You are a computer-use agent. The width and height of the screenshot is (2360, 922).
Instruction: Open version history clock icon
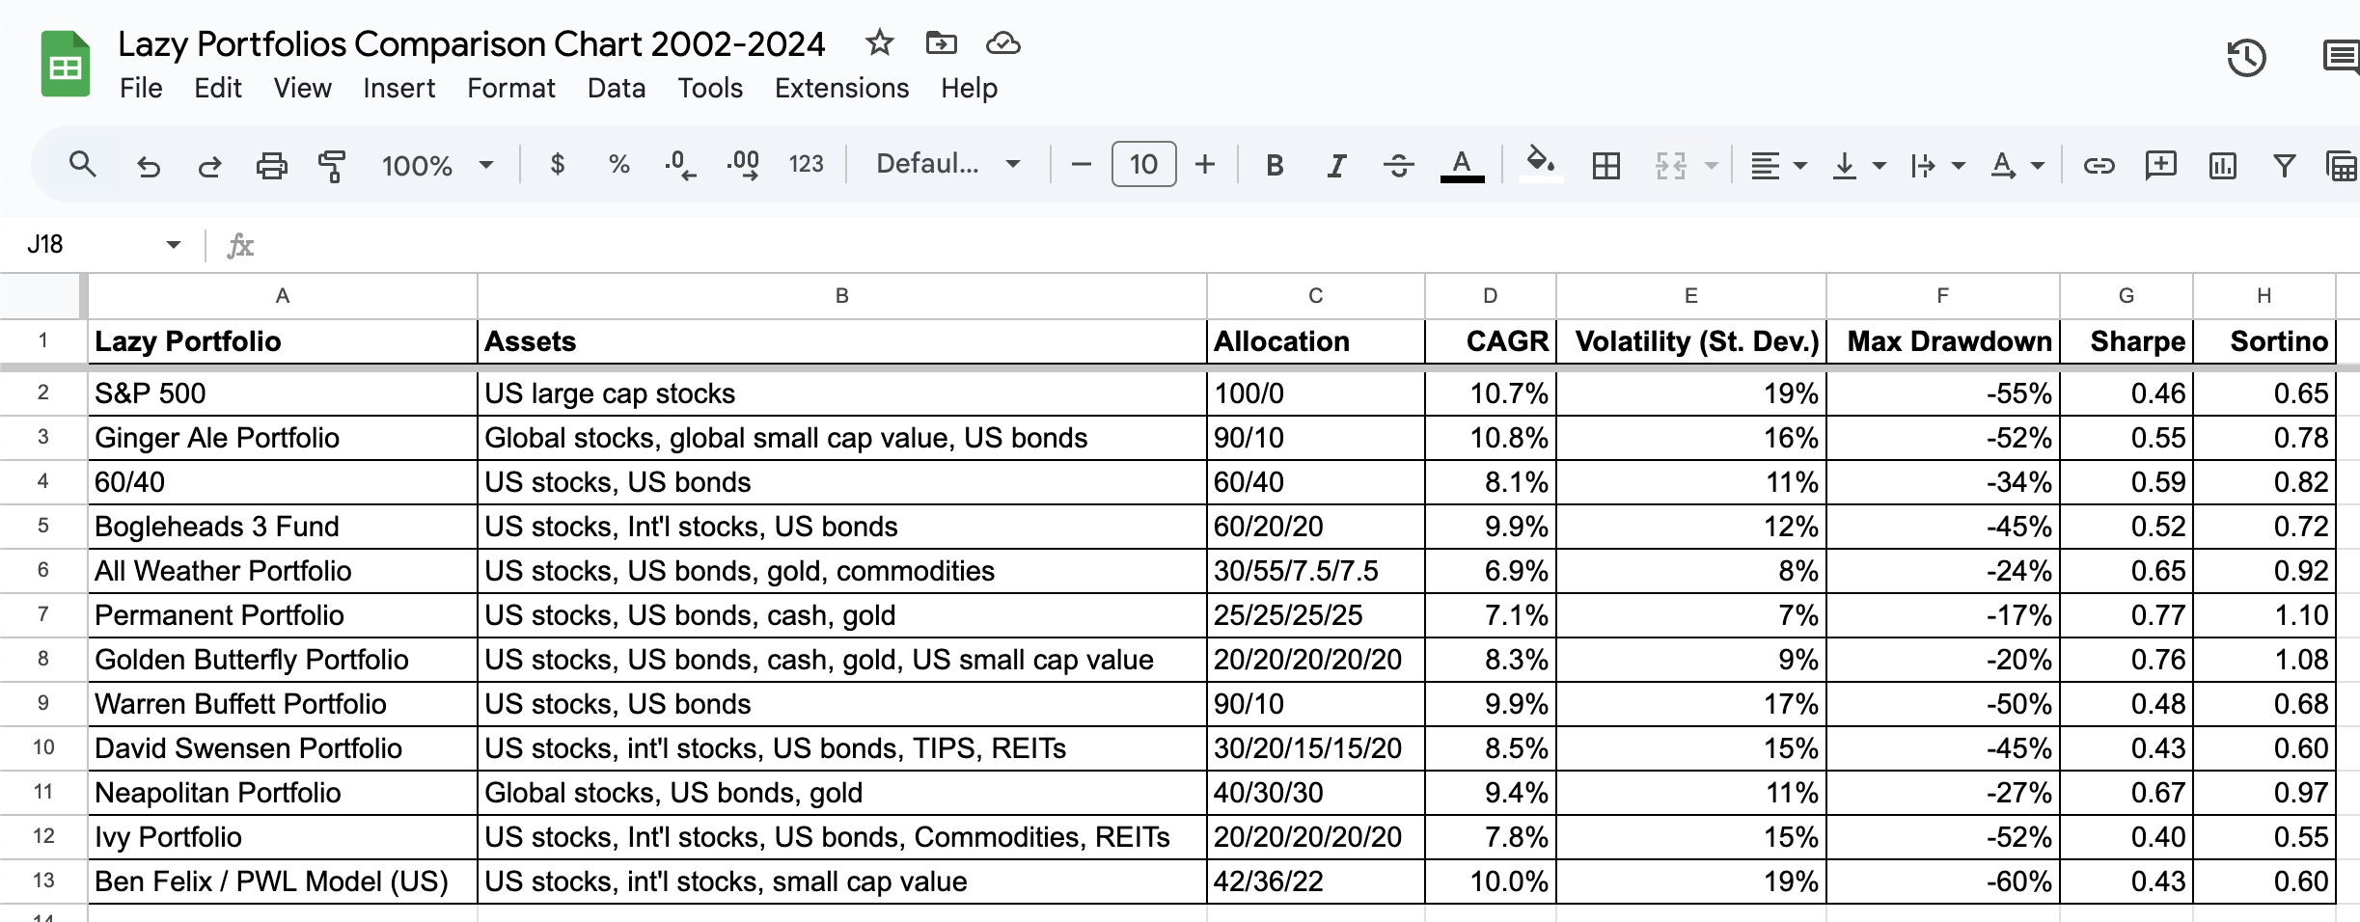pos(2246,58)
